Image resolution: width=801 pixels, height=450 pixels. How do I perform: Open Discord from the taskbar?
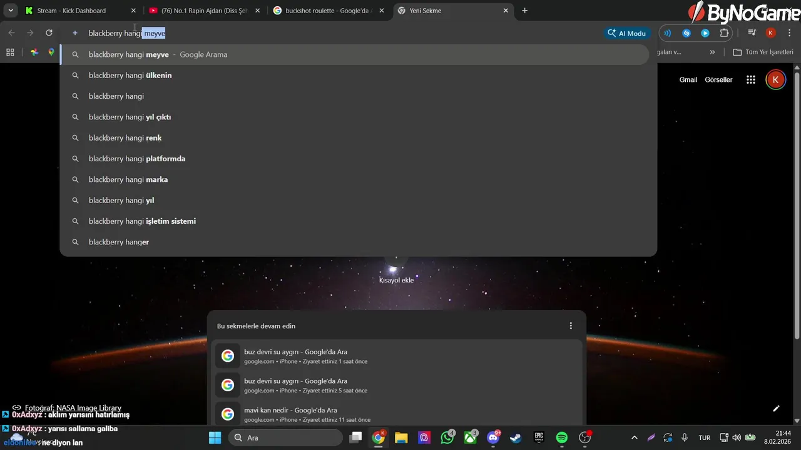point(493,437)
